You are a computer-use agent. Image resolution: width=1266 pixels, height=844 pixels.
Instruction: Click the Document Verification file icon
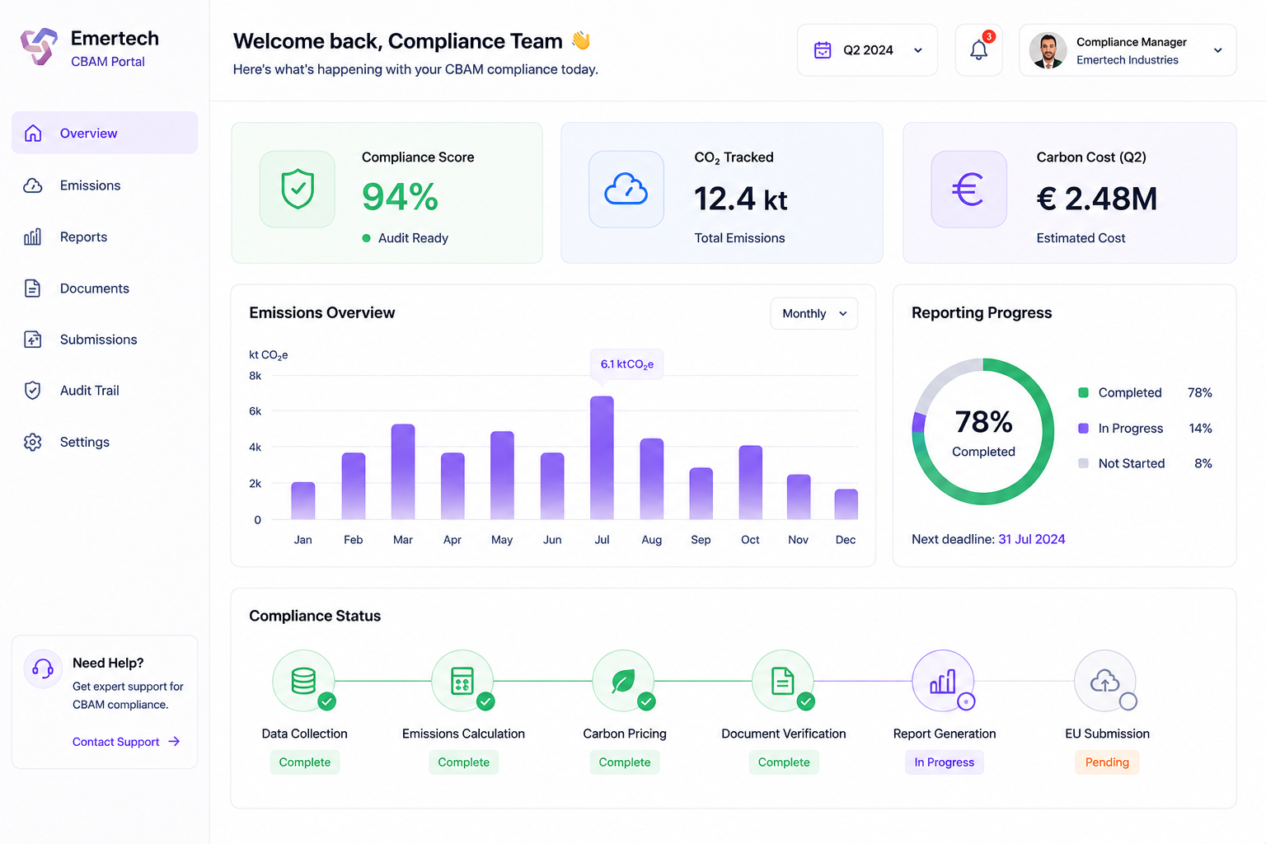(783, 681)
